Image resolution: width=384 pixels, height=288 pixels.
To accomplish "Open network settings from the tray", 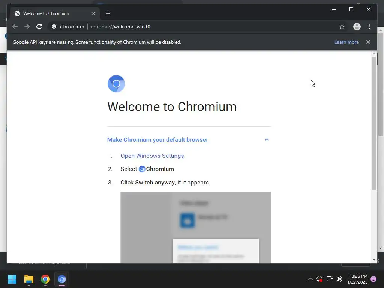I will pyautogui.click(x=330, y=279).
